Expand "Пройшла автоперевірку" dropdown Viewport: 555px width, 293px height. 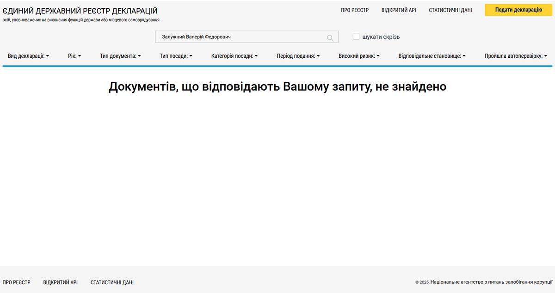point(516,56)
